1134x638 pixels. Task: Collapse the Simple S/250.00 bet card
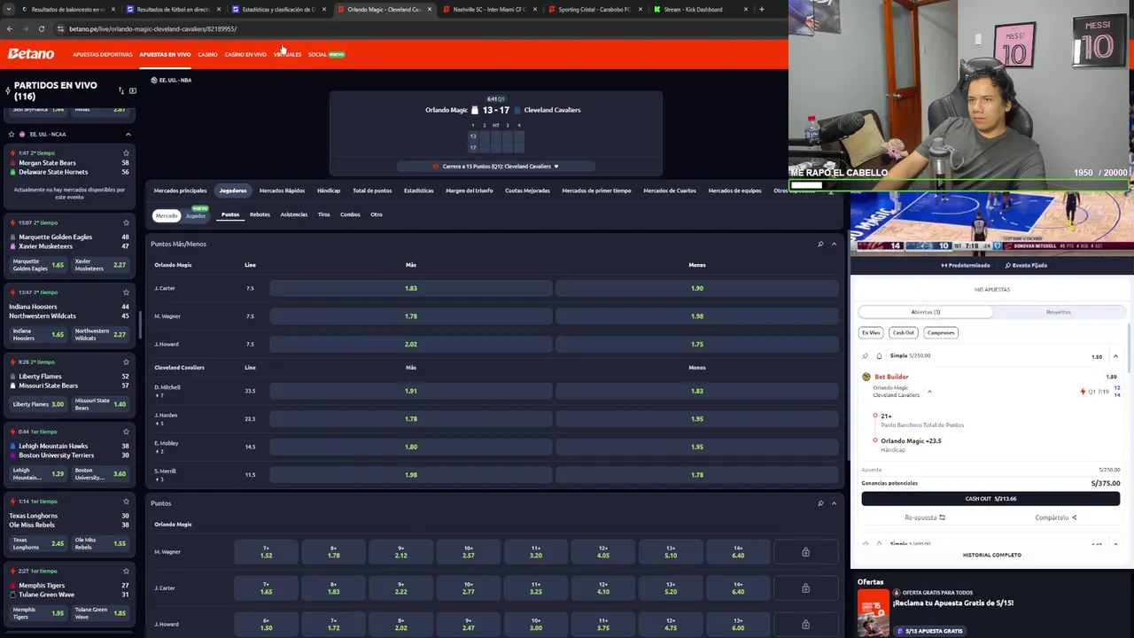1115,356
